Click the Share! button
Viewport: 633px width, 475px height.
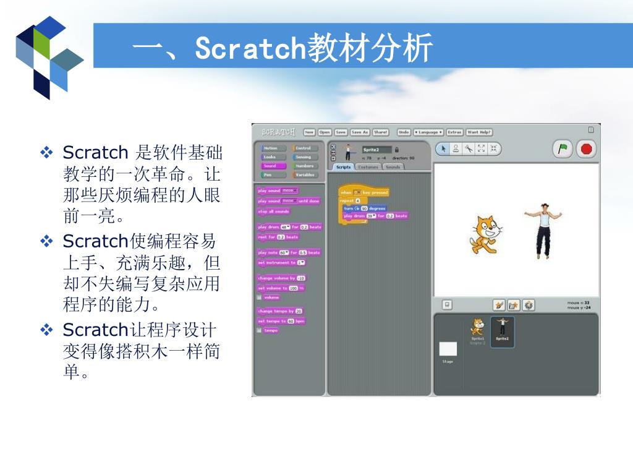pyautogui.click(x=380, y=132)
